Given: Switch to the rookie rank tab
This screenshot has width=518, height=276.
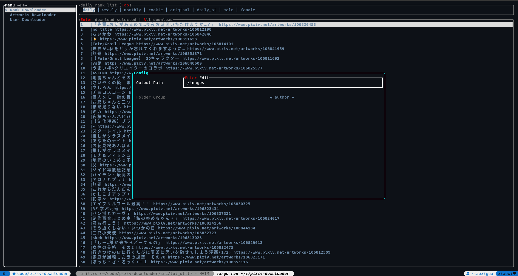Looking at the screenshot, I should click(x=156, y=10).
